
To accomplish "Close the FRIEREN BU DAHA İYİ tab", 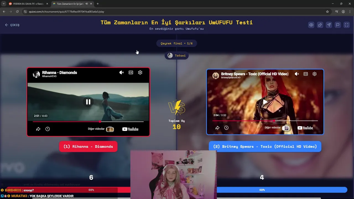I will [47, 4].
